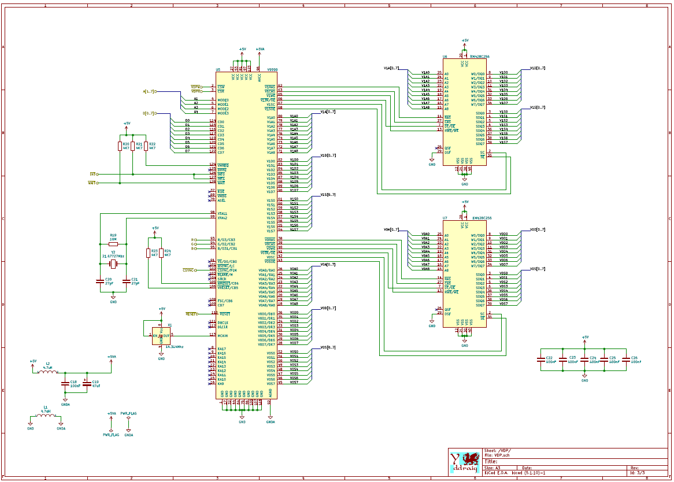
Task: Click the C22 100nF decoupling capacitor
Action: pyautogui.click(x=540, y=360)
